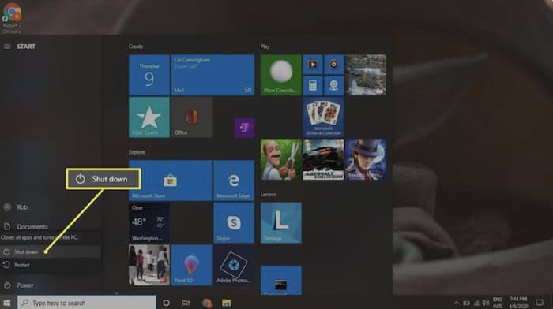Expand hidden system tray icons chevron
Viewport: 553px width, 309px height.
(x=456, y=303)
